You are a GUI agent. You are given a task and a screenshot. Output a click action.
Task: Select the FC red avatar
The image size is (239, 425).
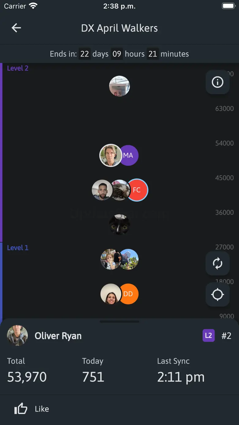[137, 190]
